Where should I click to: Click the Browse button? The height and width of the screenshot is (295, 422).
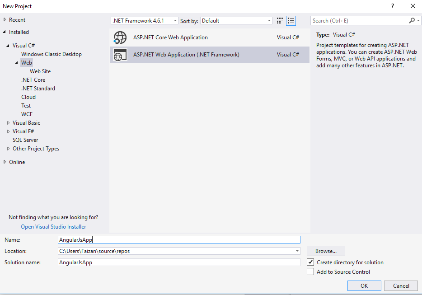pos(325,251)
